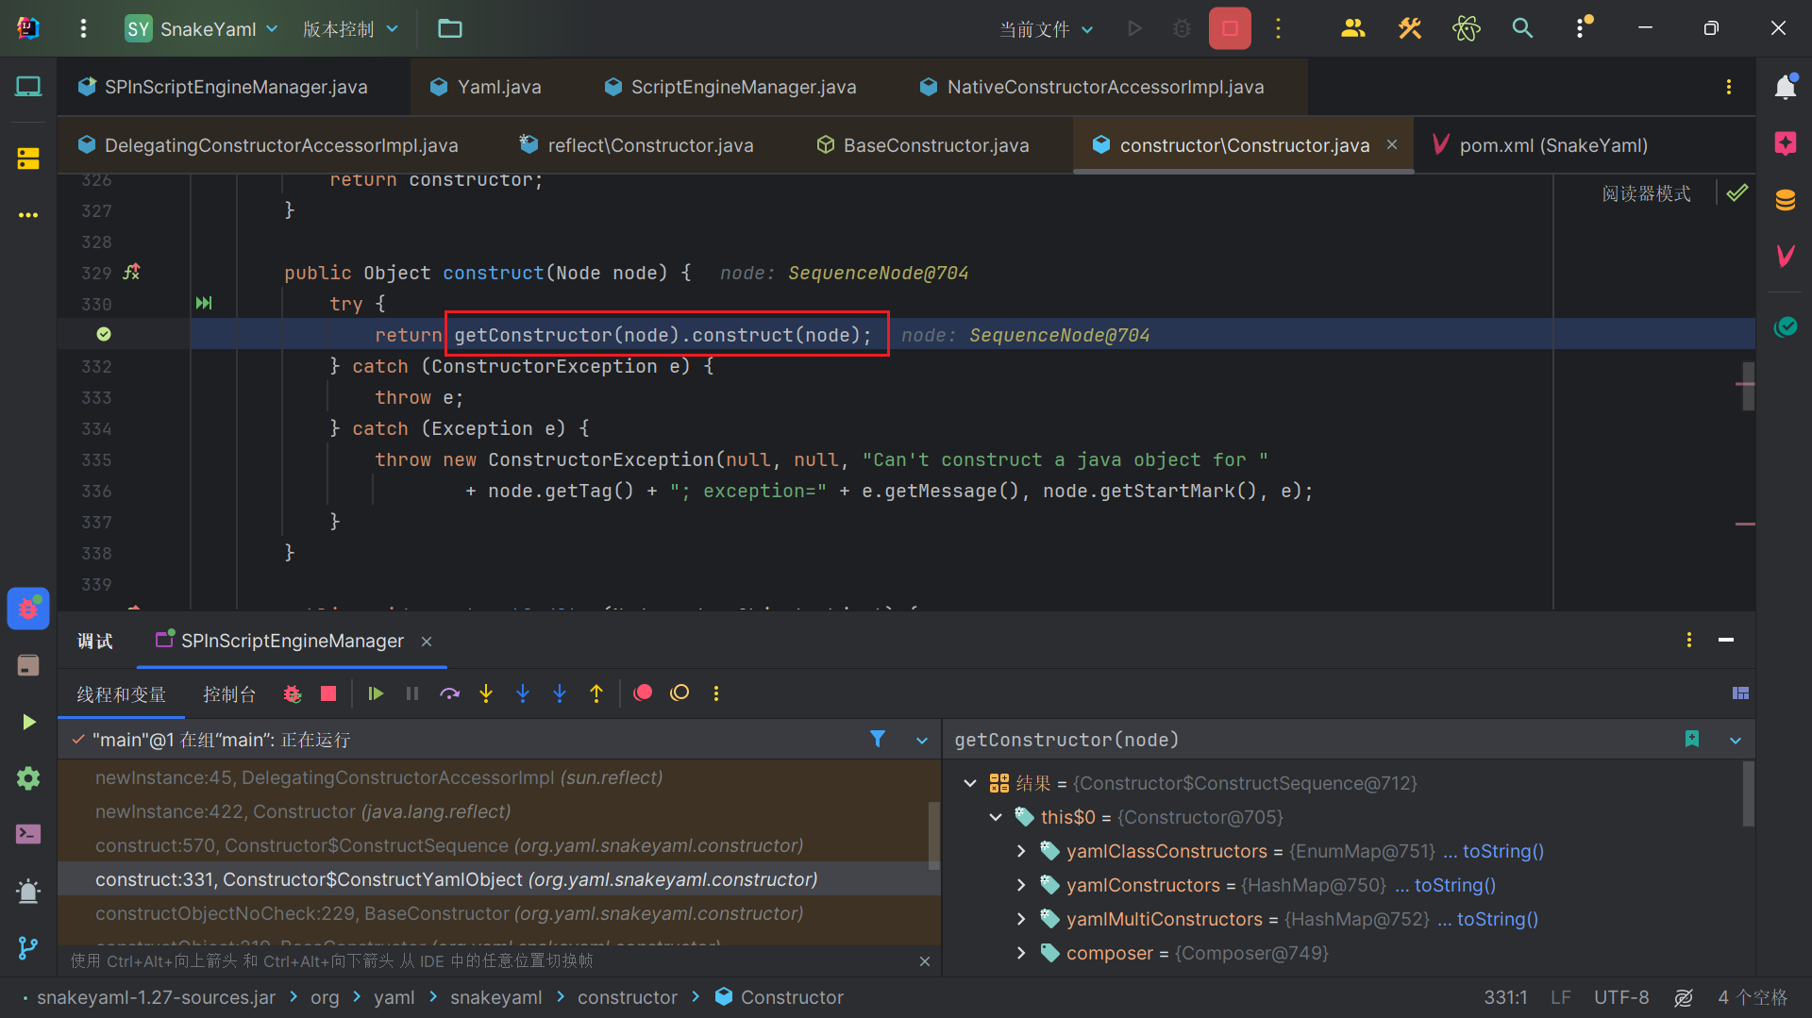Click Step Over in debugger toolbar
The height and width of the screenshot is (1018, 1812).
point(449,693)
